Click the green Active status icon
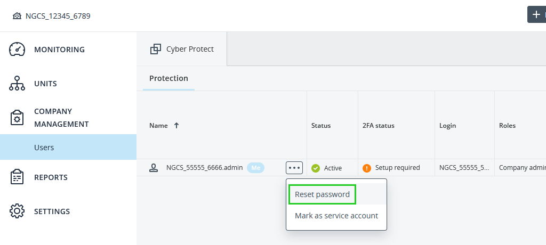 tap(316, 168)
